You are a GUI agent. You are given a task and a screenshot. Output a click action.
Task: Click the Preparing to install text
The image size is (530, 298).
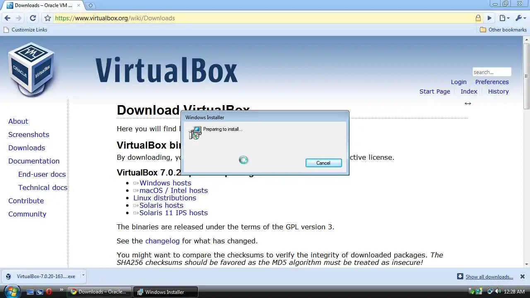click(223, 129)
